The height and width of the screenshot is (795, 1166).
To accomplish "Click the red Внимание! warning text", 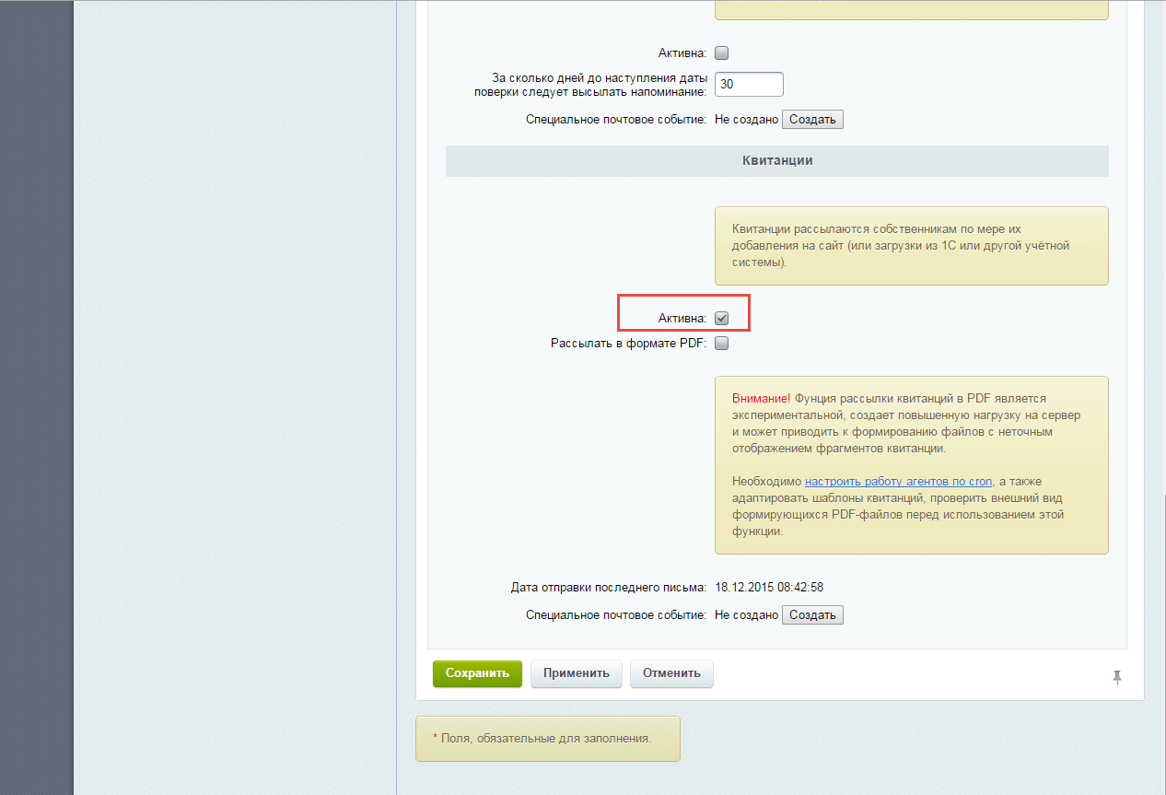I will click(761, 399).
